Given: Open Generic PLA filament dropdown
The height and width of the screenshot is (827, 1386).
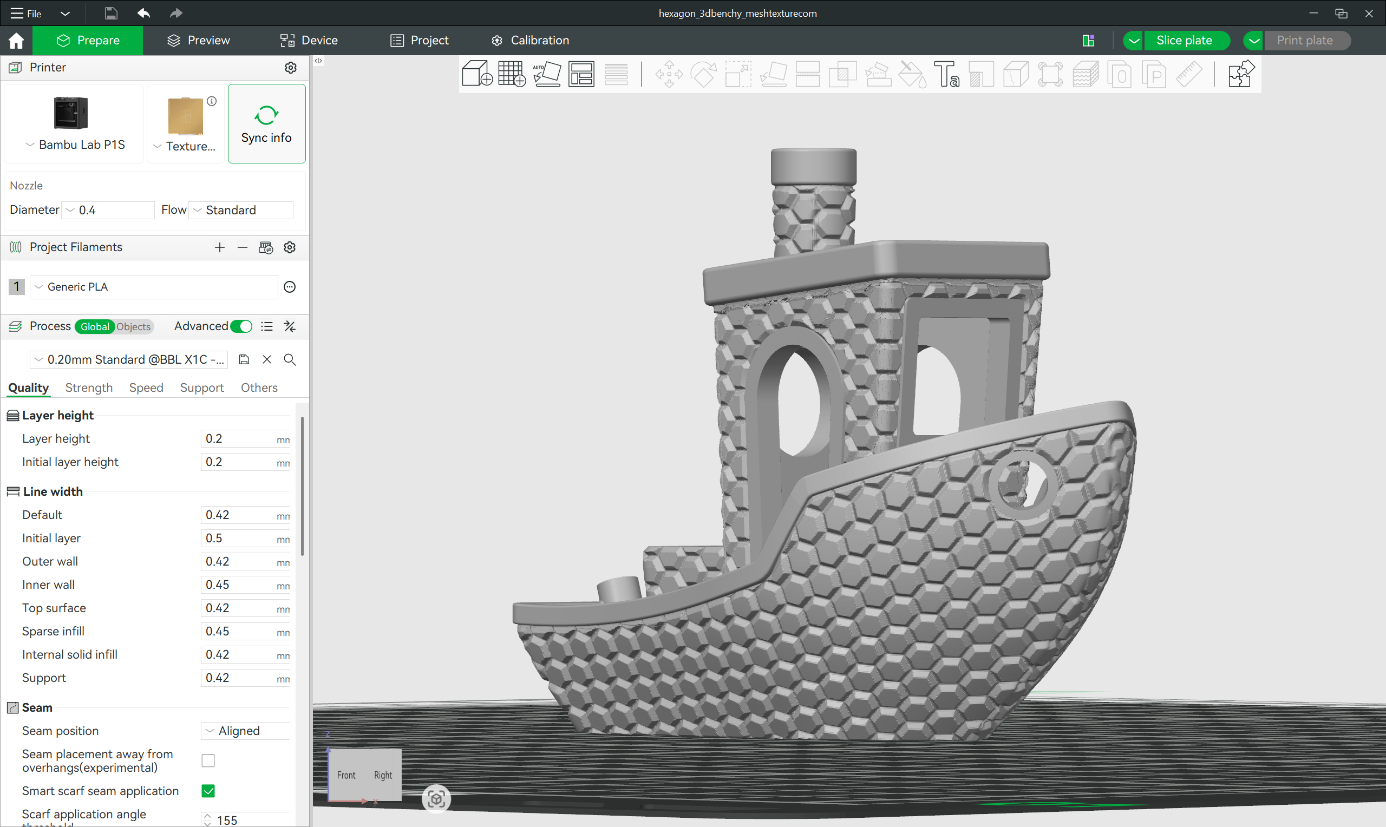Looking at the screenshot, I should [154, 287].
